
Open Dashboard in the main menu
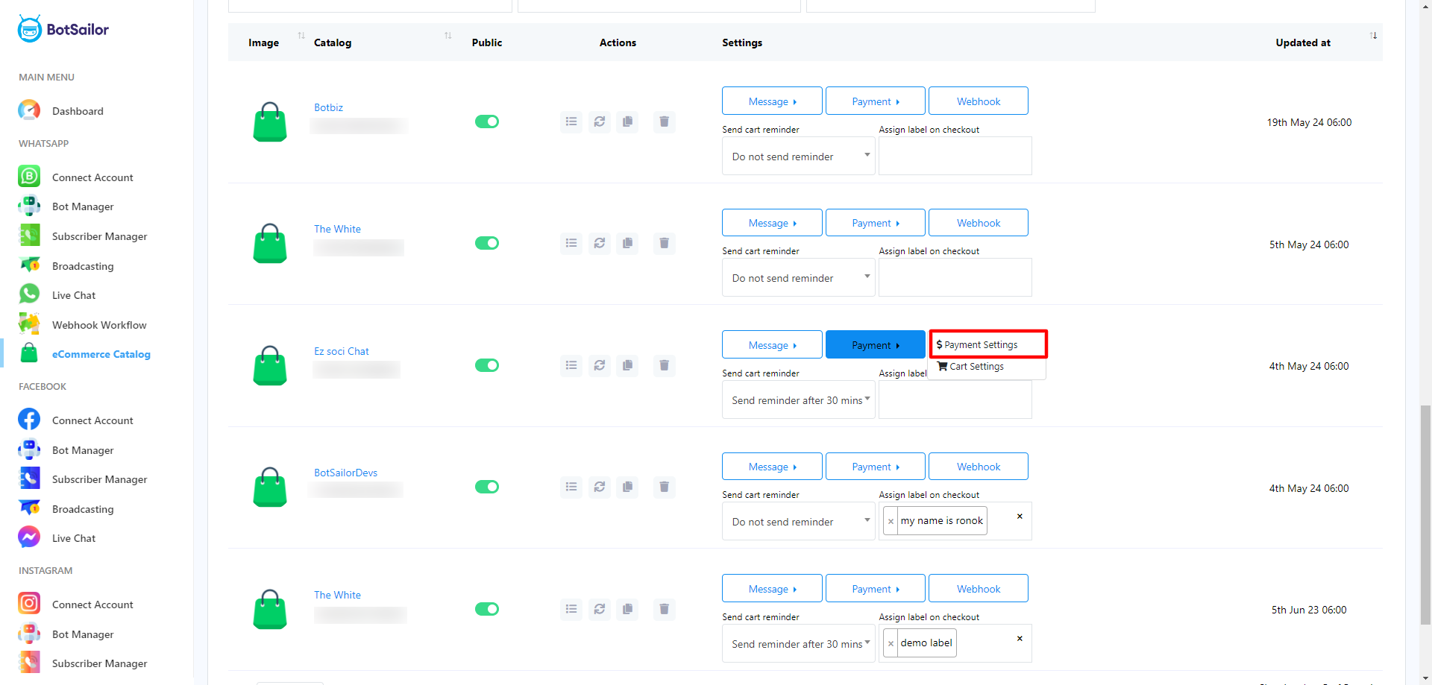78,111
